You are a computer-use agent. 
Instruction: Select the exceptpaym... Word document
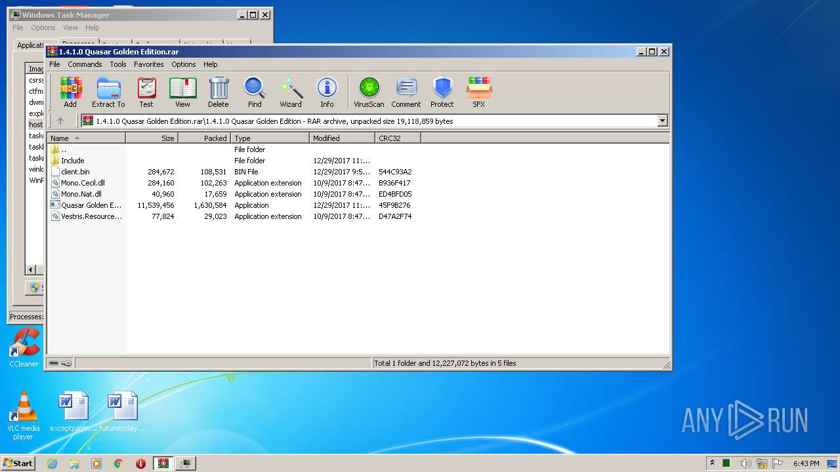tap(73, 412)
